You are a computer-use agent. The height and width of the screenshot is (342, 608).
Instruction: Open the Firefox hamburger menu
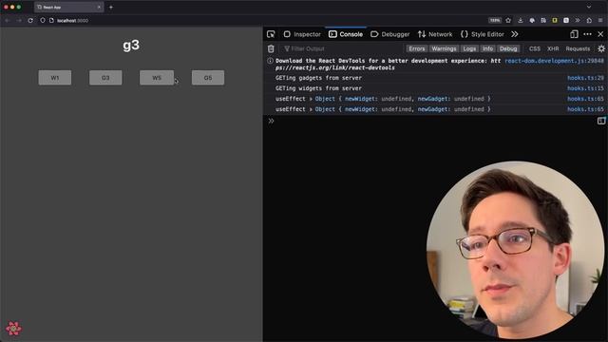[x=600, y=20]
